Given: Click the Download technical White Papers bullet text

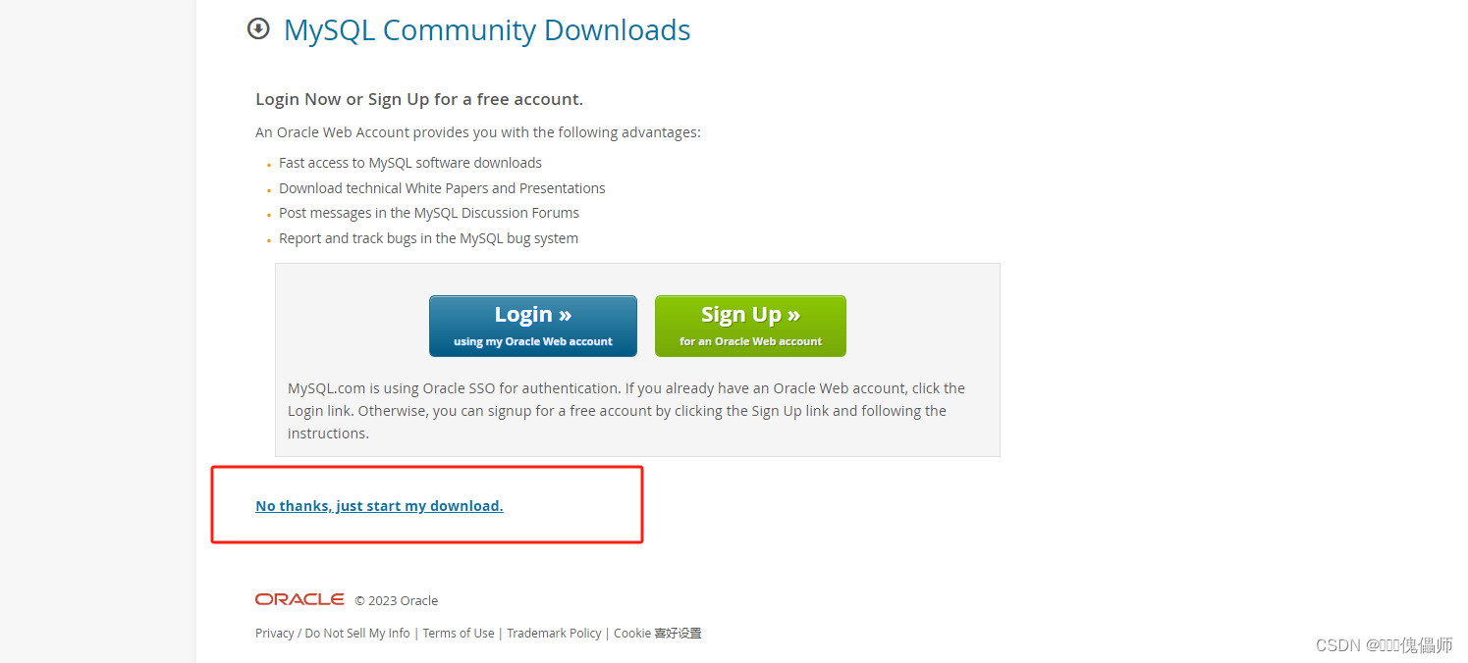Looking at the screenshot, I should click(x=442, y=188).
